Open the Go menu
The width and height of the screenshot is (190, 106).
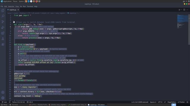coord(21,6)
